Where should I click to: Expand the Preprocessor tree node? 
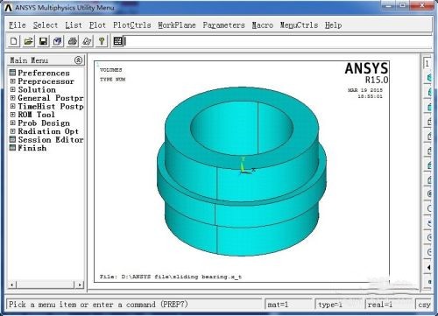[12, 81]
